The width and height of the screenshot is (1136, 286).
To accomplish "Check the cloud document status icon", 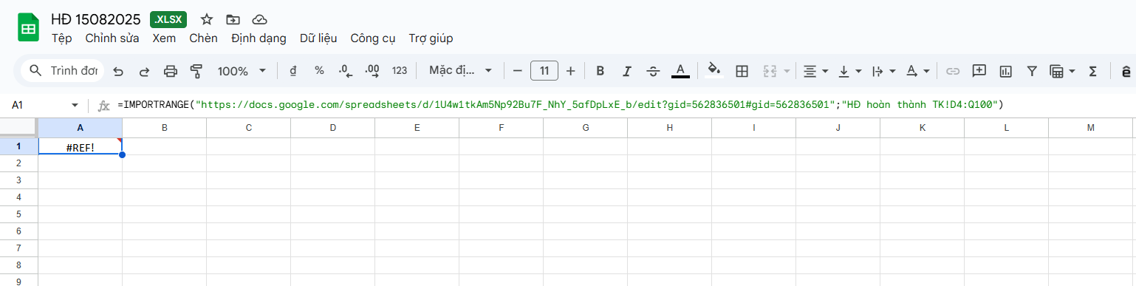I will (259, 19).
